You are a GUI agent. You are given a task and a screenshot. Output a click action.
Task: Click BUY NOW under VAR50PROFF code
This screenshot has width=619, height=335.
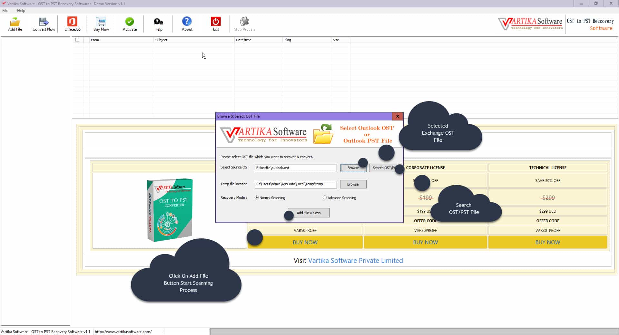click(305, 242)
